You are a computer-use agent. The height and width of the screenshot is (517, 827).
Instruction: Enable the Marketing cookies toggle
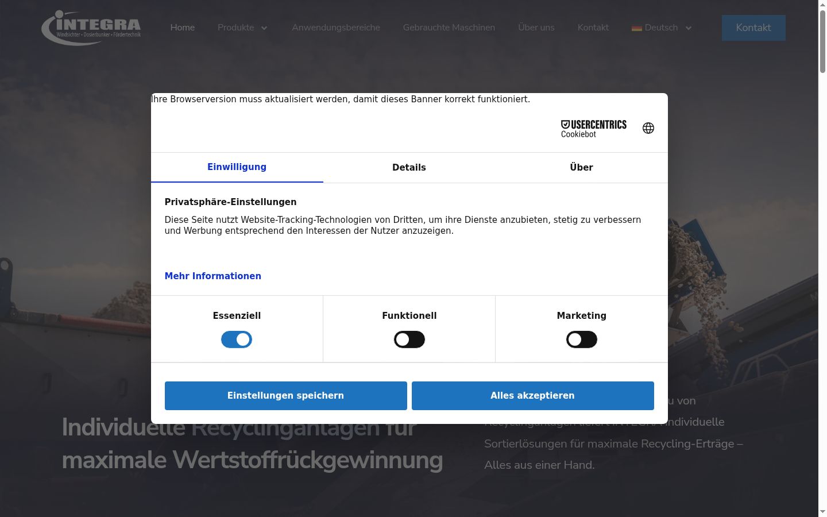point(581,339)
